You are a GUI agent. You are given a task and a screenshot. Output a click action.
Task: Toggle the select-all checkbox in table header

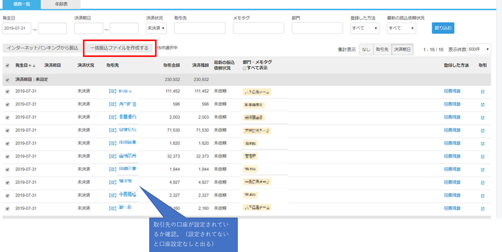click(x=7, y=66)
